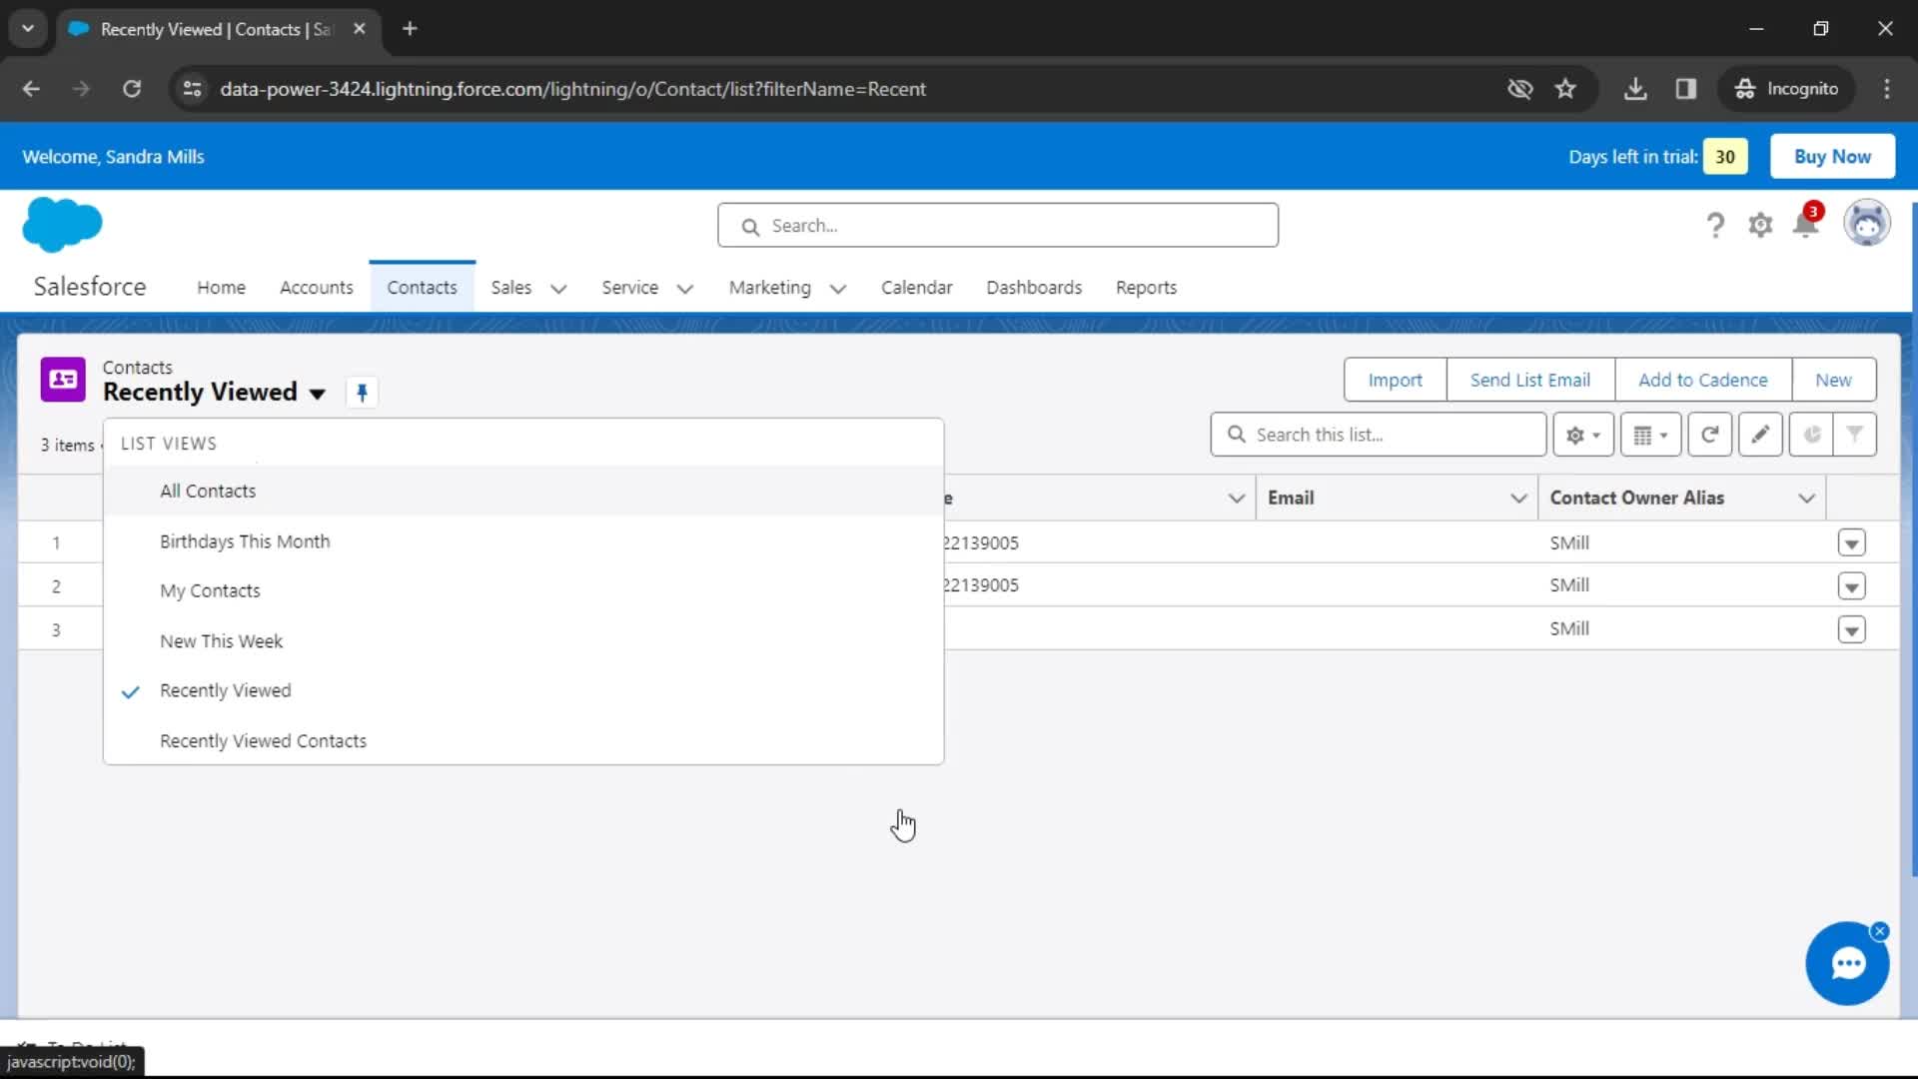1918x1079 pixels.
Task: Dismiss the chat widget close icon
Action: (1880, 931)
